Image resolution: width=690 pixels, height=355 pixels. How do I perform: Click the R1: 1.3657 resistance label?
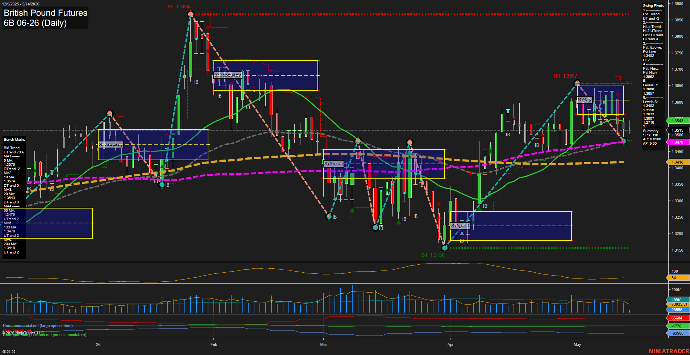(x=565, y=76)
